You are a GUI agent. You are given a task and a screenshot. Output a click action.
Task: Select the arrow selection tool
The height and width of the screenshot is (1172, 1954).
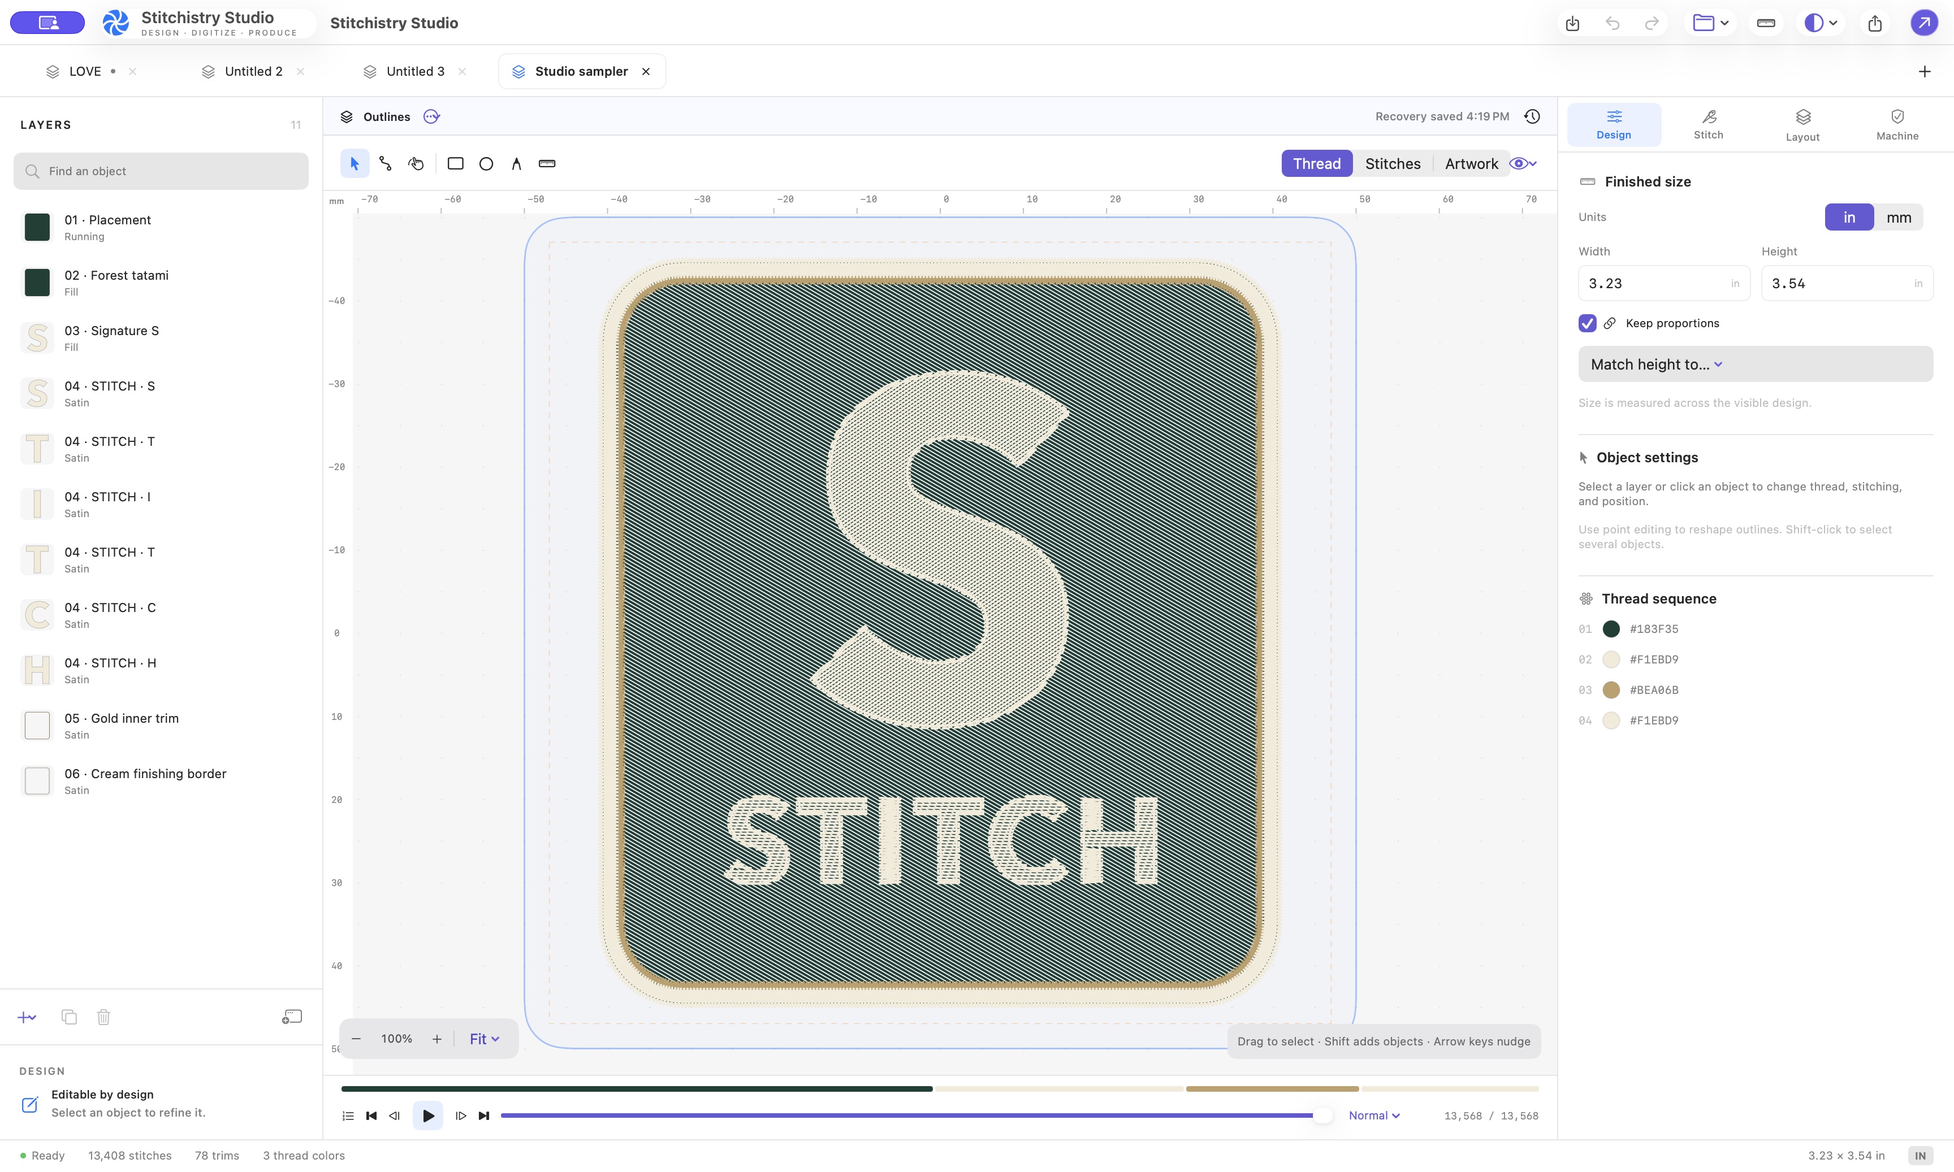[355, 163]
